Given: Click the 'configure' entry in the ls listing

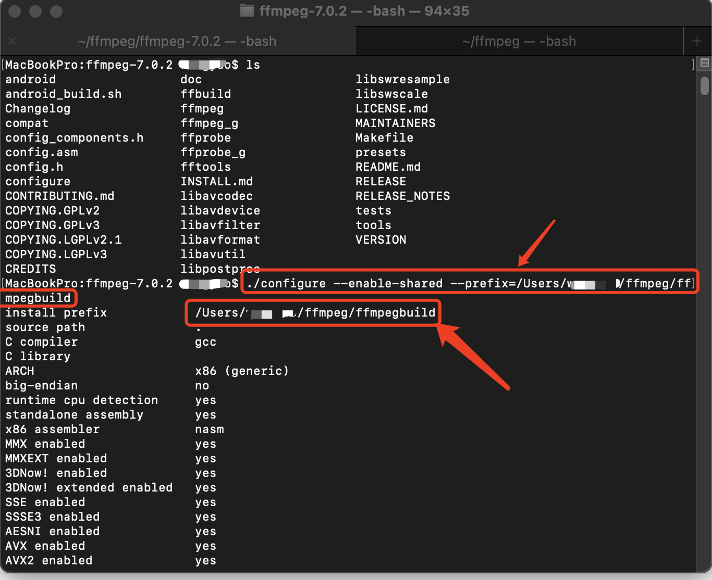Looking at the screenshot, I should [38, 182].
